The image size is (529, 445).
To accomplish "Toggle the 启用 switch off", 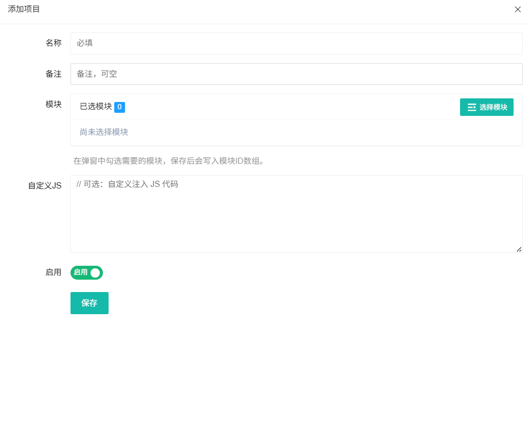I will 86,272.
